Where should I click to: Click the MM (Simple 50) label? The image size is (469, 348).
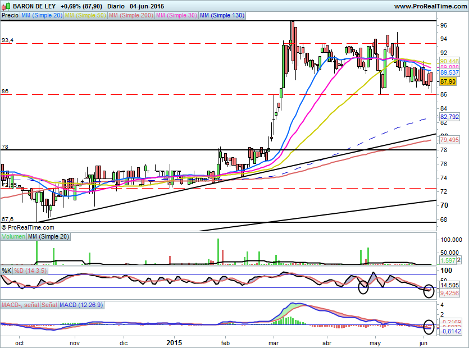85,16
